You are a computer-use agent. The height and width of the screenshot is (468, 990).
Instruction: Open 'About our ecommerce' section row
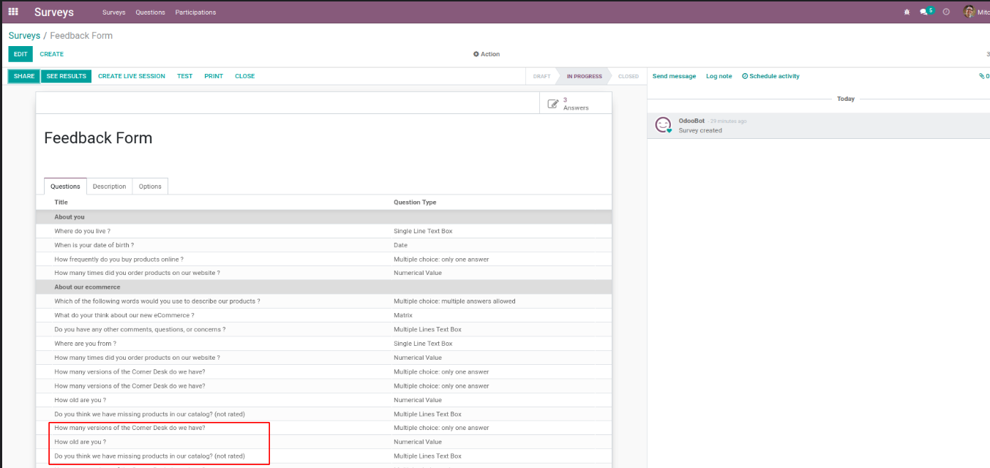(323, 287)
